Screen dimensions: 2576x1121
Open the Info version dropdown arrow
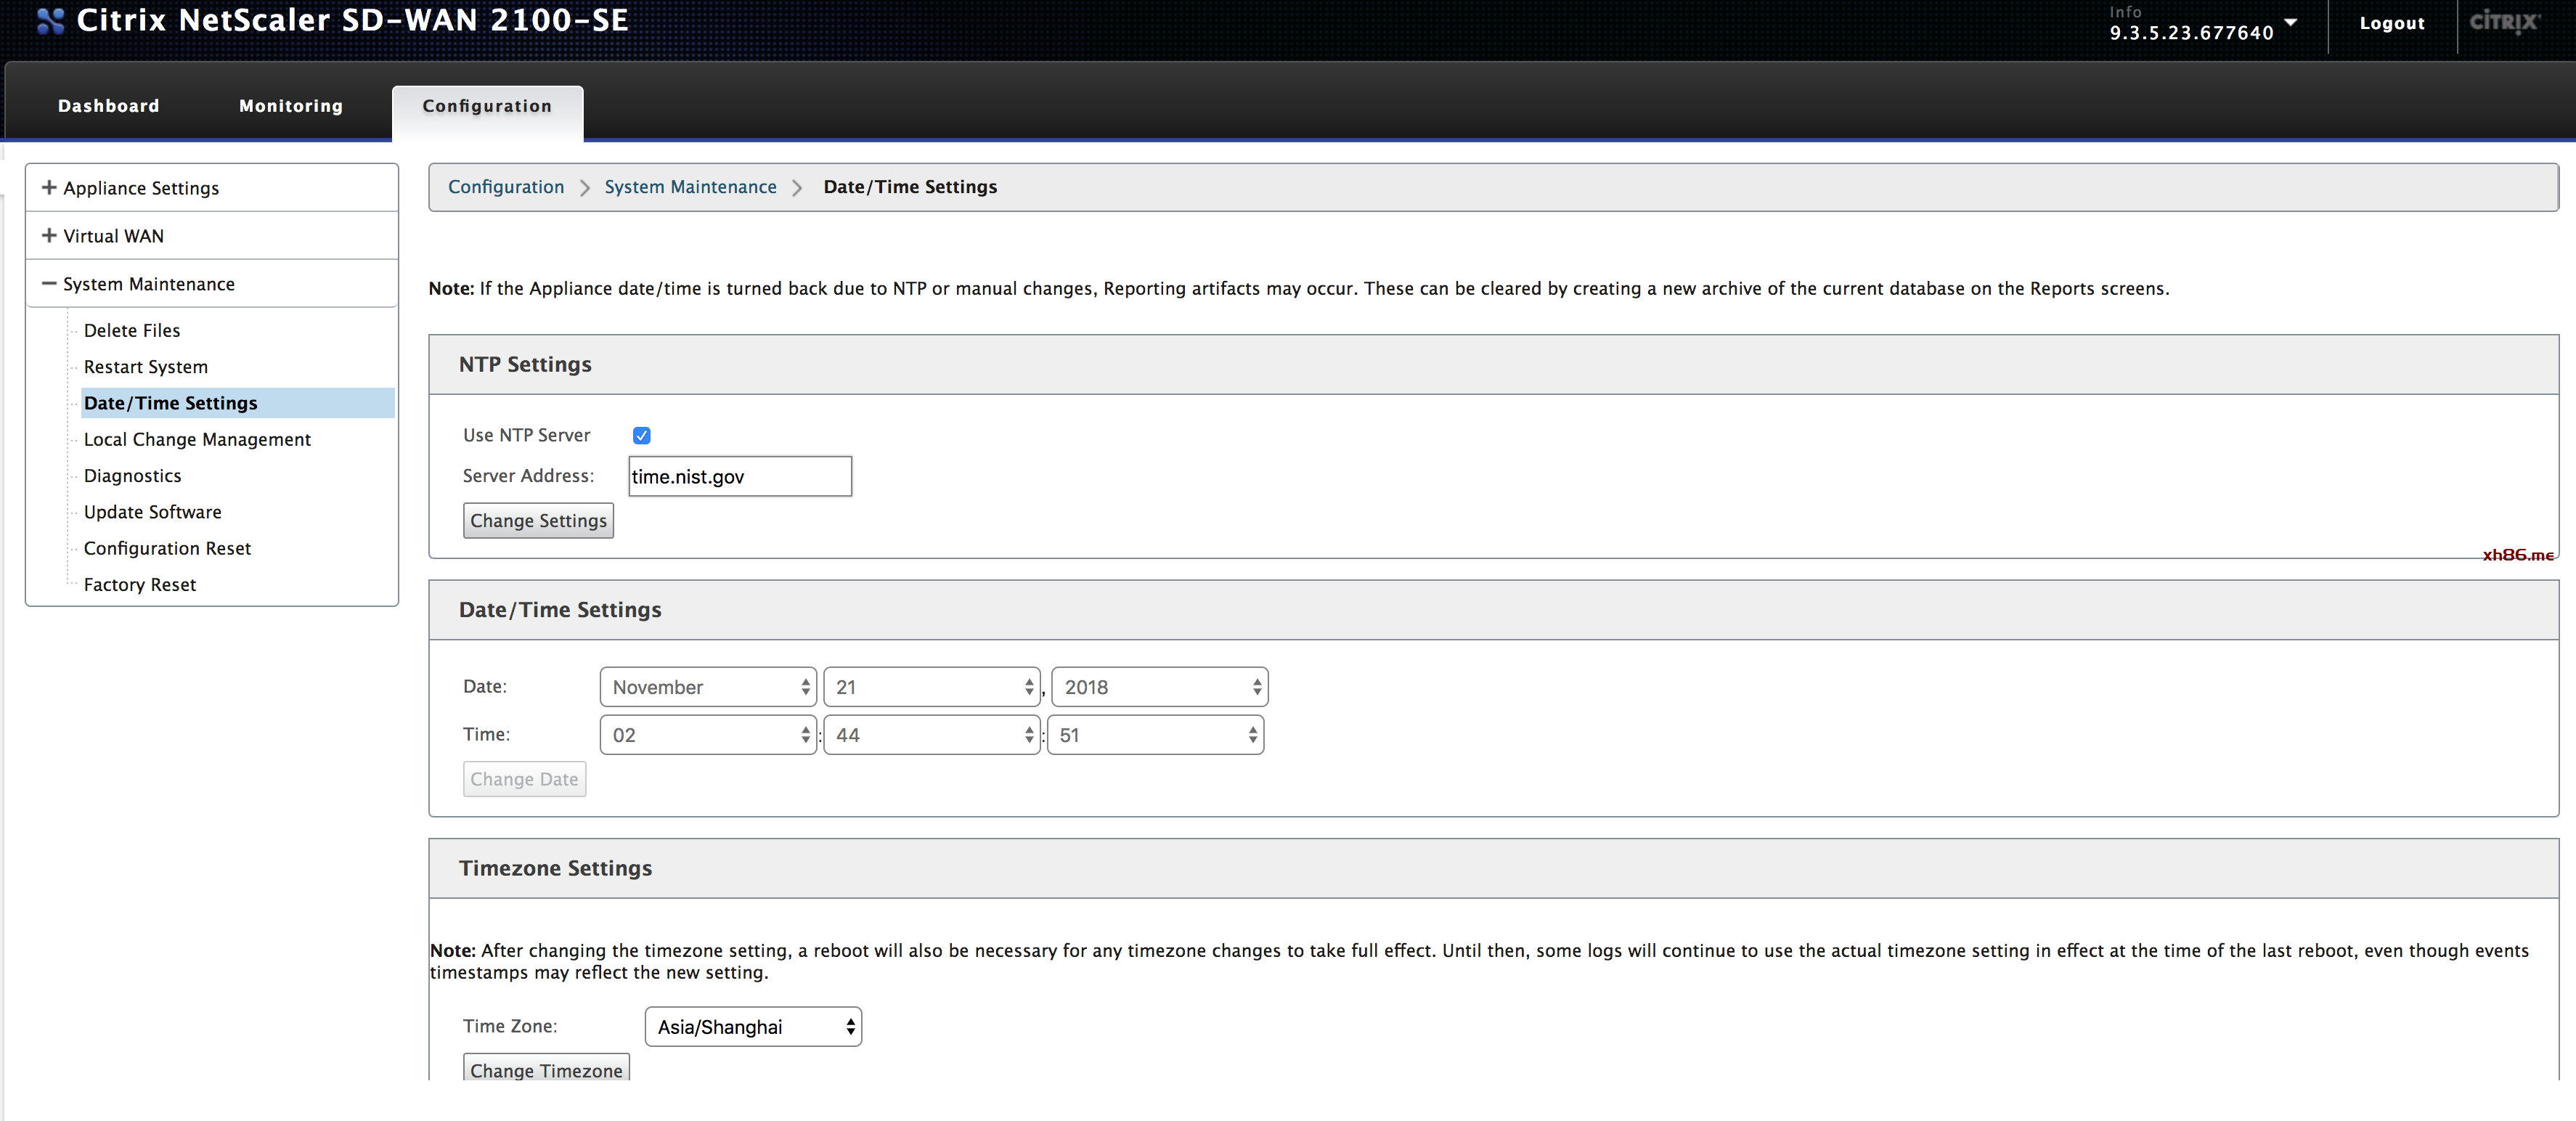[x=2291, y=23]
